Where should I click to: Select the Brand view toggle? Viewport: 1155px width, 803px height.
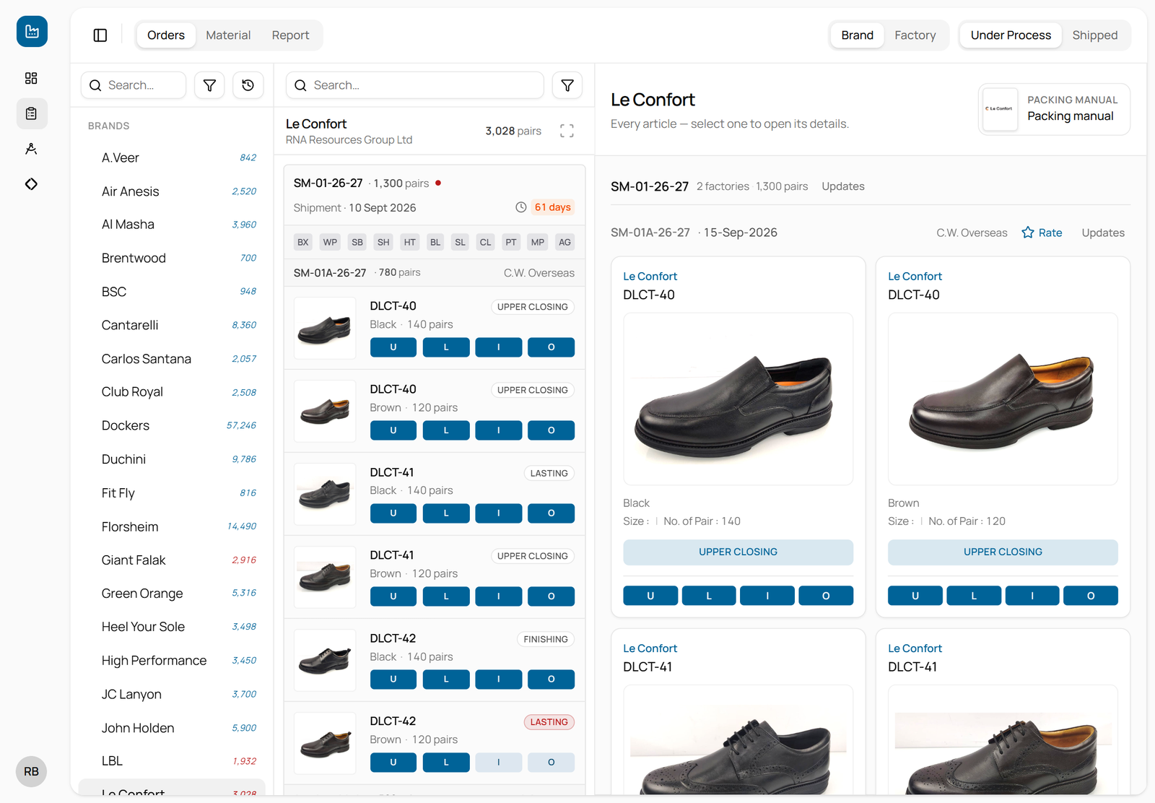point(857,35)
